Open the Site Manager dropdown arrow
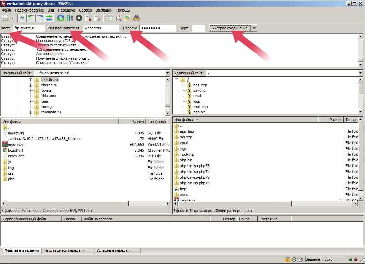The height and width of the screenshot is (265, 365). coord(13,18)
